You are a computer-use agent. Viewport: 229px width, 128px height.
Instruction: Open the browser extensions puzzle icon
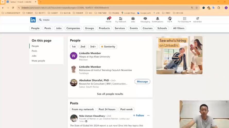pyautogui.click(x=219, y=8)
